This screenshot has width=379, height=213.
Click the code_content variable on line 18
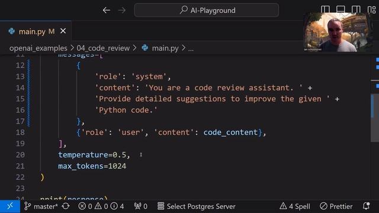pos(230,133)
